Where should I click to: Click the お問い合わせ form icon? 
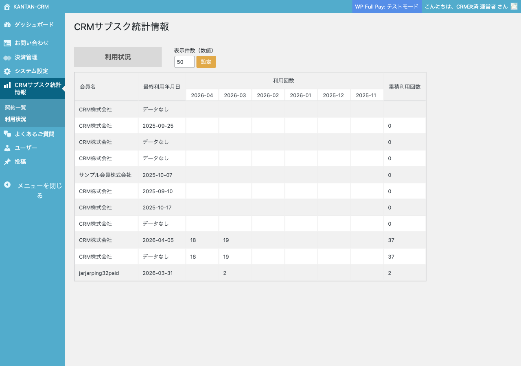[7, 43]
